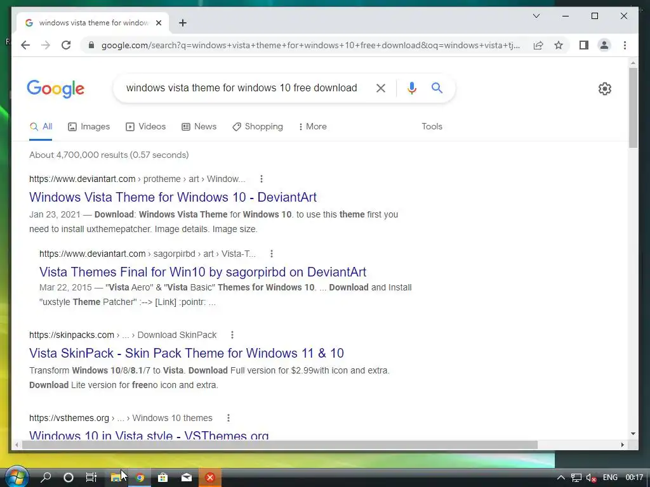Click the horizontal scrollbar thumb

[280, 445]
